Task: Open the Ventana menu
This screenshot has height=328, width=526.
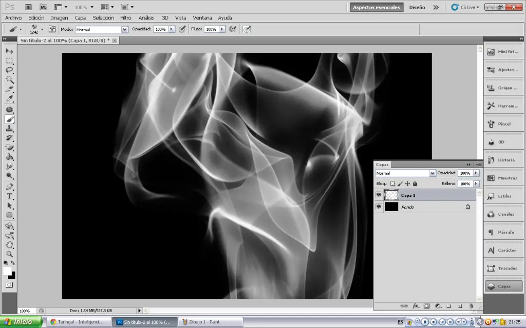Action: coord(202,18)
